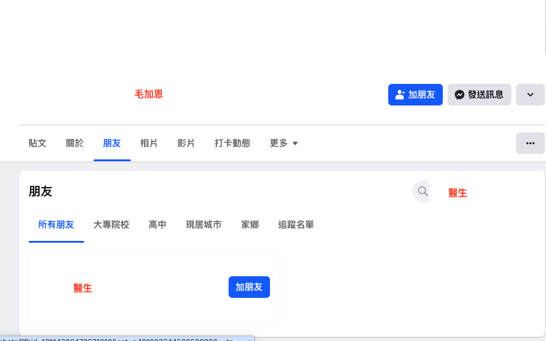Select the 所有朋友 filter tab
Image resolution: width=546 pixels, height=341 pixels.
pos(56,225)
